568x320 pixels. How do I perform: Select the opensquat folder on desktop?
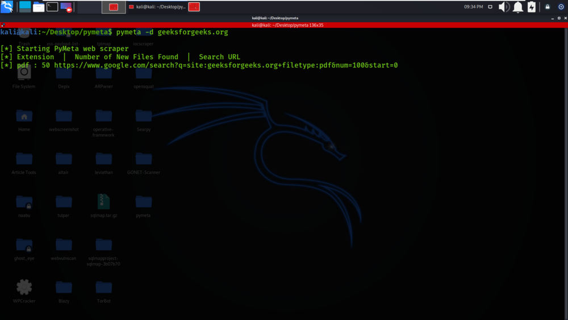pos(144,77)
